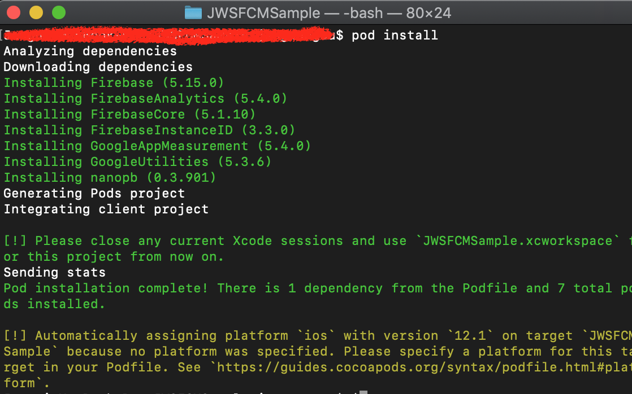This screenshot has height=394, width=632.
Task: Click the 'Installing FirebaseCore (5.1.10)' line
Action: pos(130,114)
